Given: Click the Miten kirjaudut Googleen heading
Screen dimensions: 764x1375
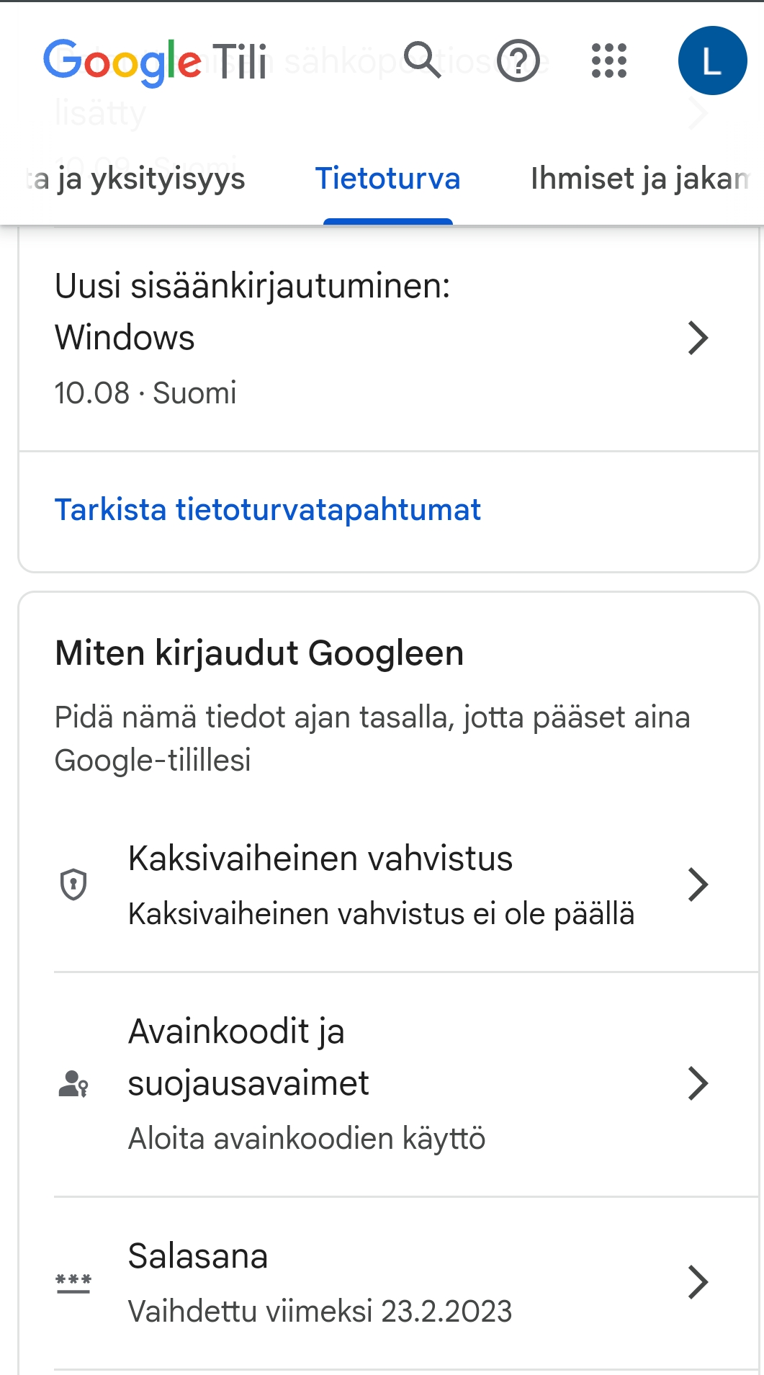Looking at the screenshot, I should pyautogui.click(x=259, y=654).
